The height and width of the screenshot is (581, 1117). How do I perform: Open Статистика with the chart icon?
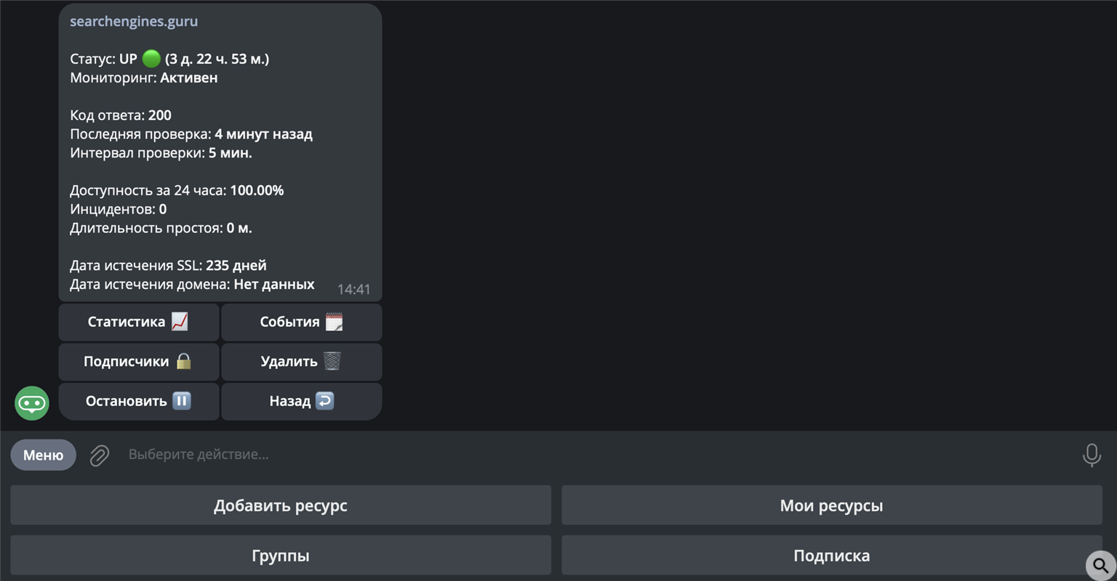click(138, 322)
